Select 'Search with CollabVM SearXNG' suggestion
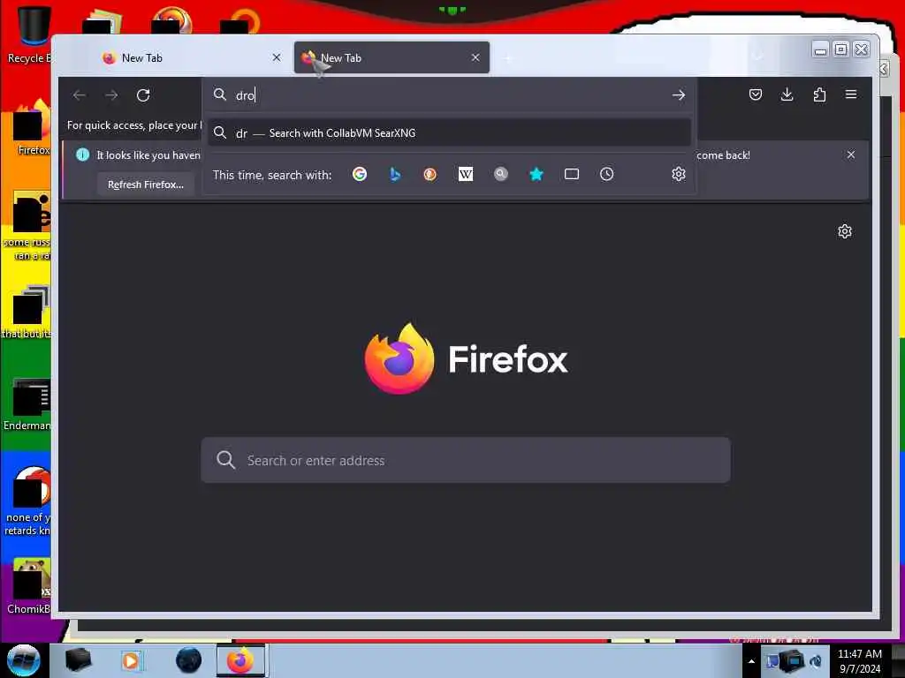905x678 pixels. point(449,133)
